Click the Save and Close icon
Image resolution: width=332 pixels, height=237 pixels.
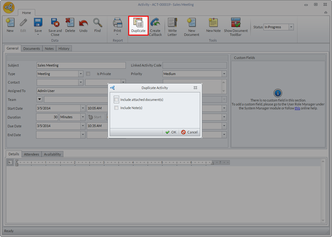(x=55, y=23)
